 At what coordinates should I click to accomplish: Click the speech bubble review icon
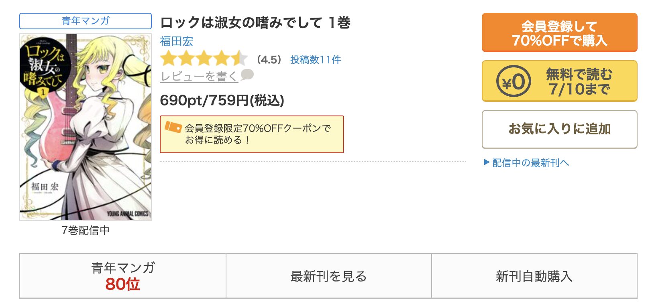tap(247, 75)
